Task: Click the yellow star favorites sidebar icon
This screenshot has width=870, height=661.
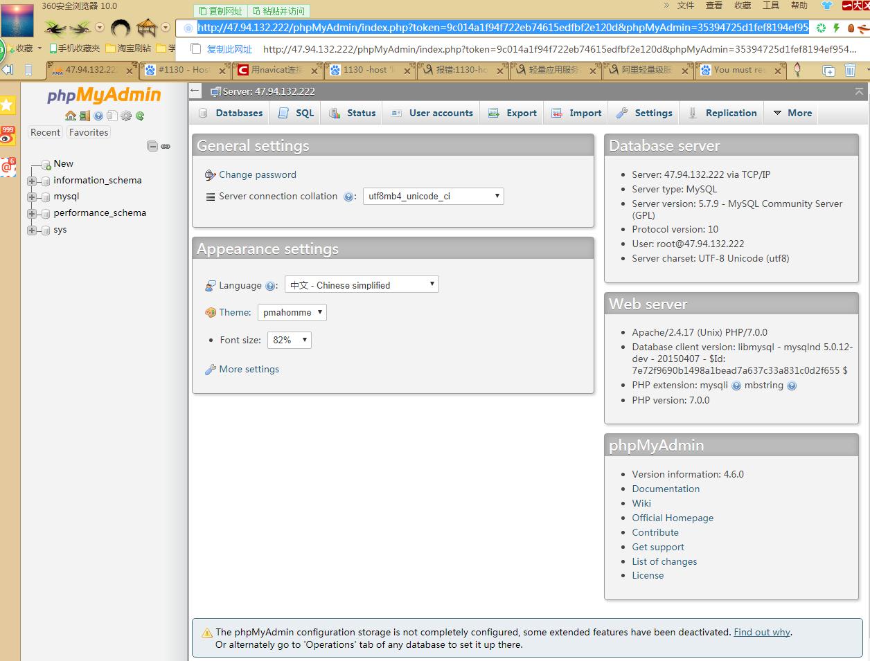Action: click(7, 105)
